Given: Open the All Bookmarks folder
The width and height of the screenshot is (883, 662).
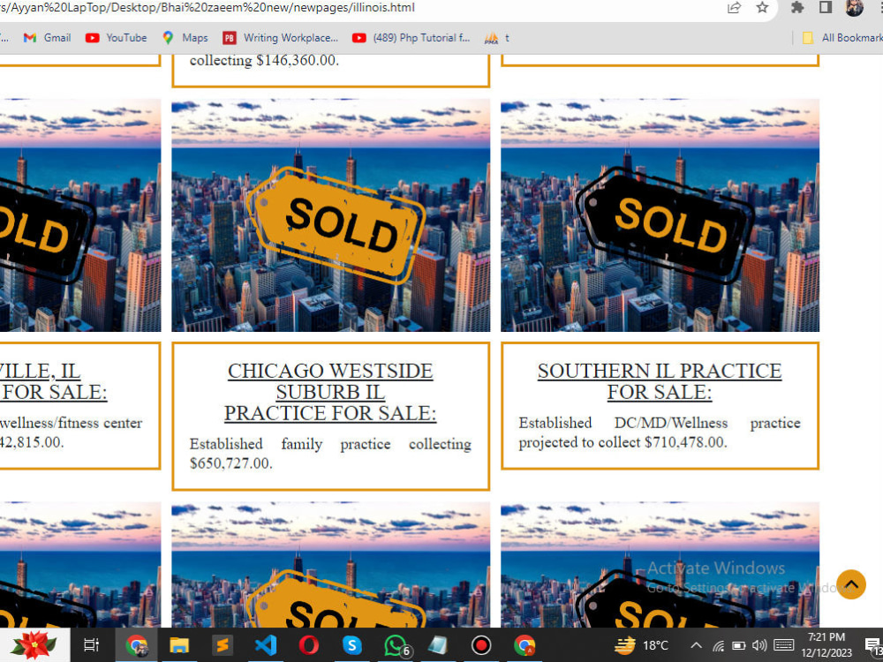Looking at the screenshot, I should (841, 38).
